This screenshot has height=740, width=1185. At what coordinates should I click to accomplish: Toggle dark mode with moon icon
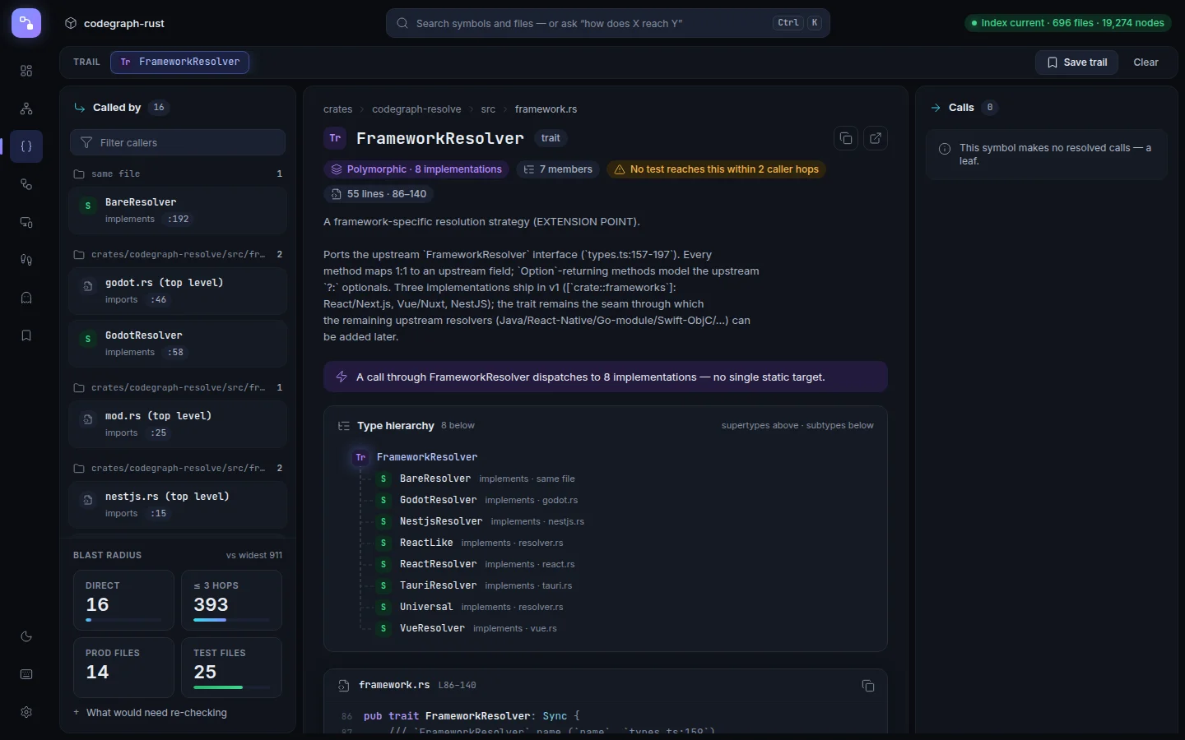[26, 636]
